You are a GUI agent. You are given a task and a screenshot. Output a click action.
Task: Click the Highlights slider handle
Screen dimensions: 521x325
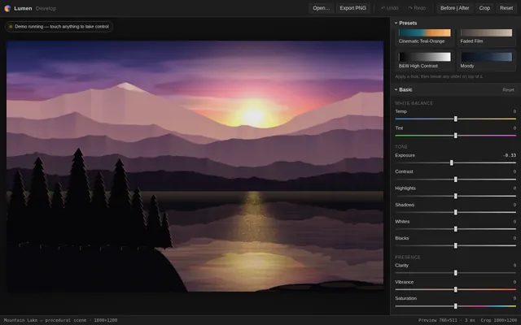[x=456, y=196]
